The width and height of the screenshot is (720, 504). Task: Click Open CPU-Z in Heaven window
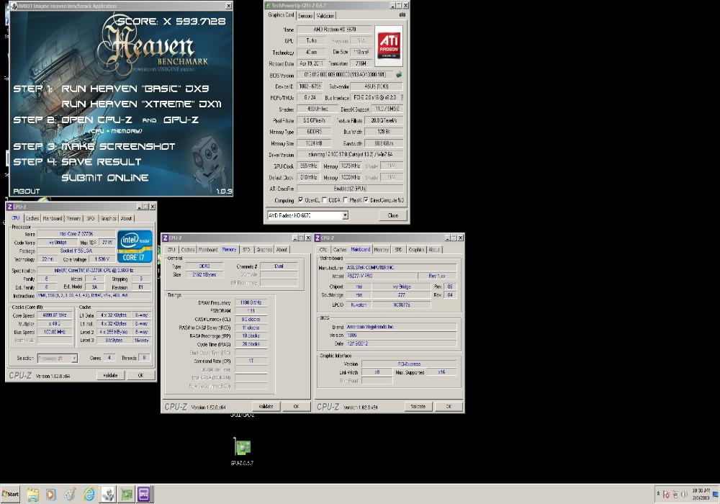point(97,120)
